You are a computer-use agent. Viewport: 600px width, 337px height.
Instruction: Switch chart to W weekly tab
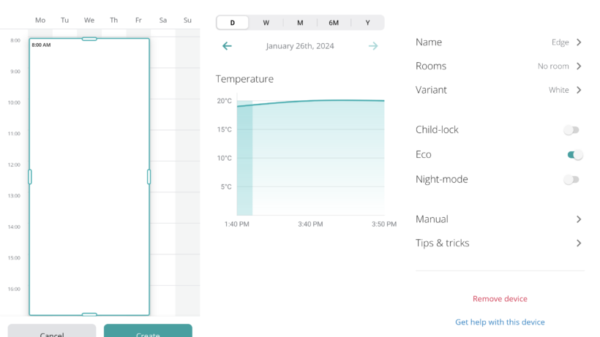pos(266,23)
